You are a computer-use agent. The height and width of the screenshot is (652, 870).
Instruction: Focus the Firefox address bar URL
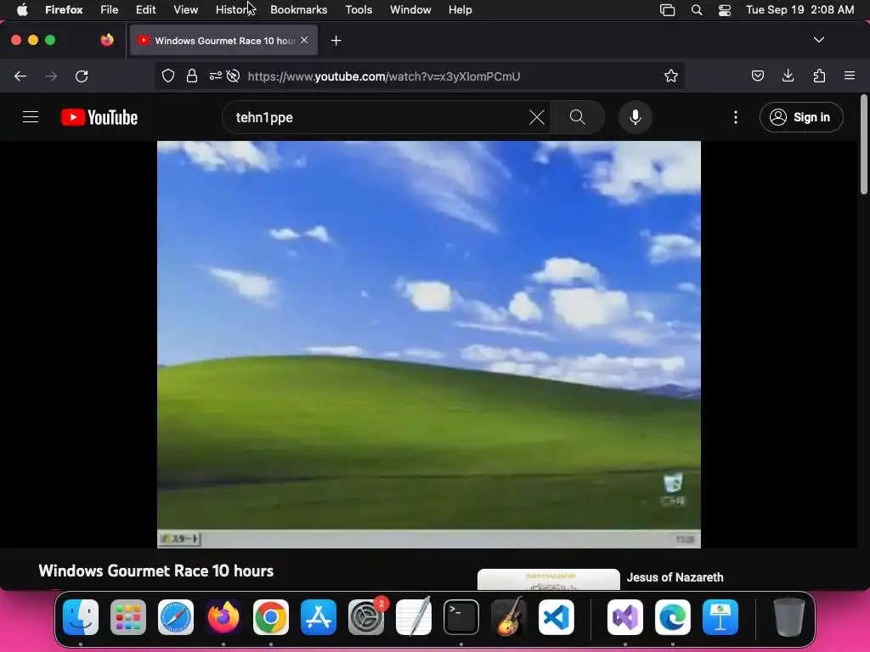tap(384, 76)
